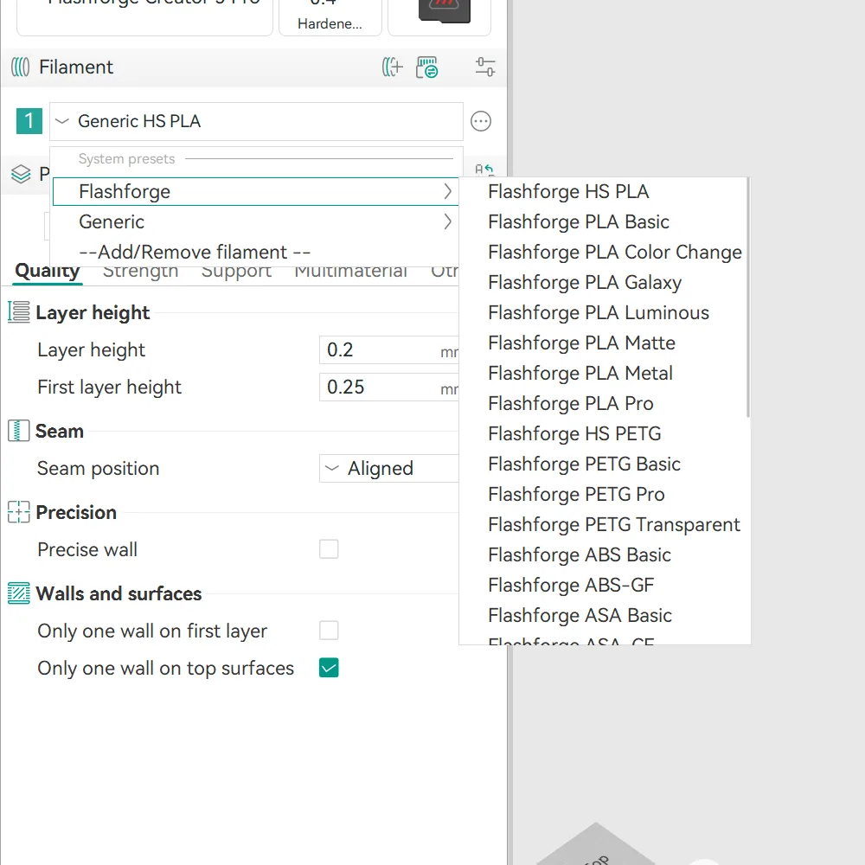Select Flashforge PETG Pro preset
This screenshot has height=865, width=865.
(604, 494)
